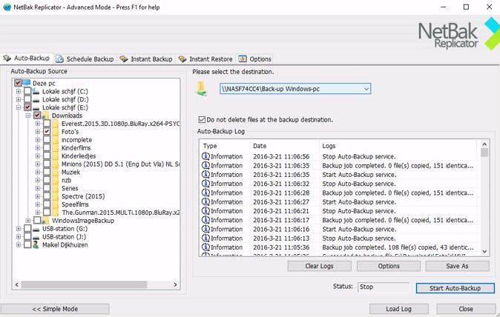Click the Maikel Dijkhuizen user icon
The width and height of the screenshot is (500, 317).
point(36,244)
